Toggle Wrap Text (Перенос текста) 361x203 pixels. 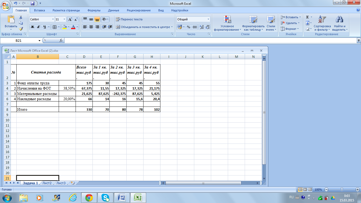point(129,19)
